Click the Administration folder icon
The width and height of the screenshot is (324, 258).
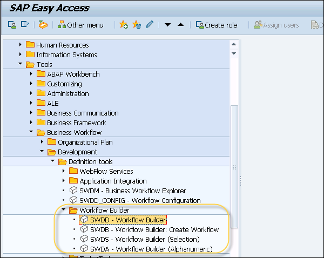41,93
